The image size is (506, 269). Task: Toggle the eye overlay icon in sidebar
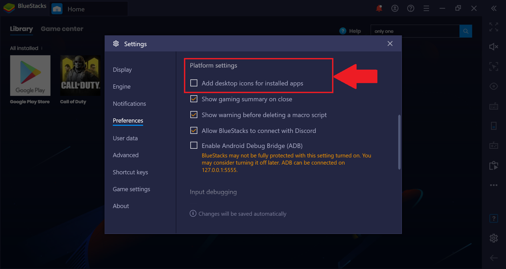494,86
